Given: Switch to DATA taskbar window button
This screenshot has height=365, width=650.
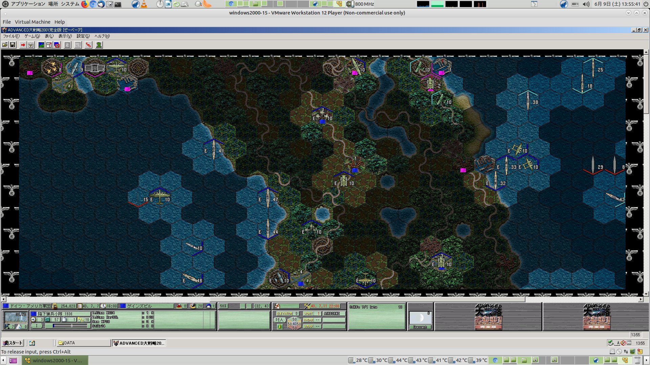Looking at the screenshot, I should (x=83, y=343).
